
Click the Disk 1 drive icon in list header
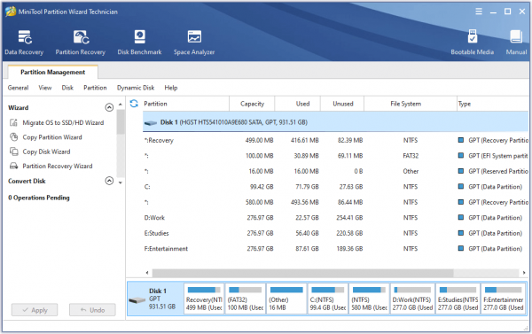pyautogui.click(x=151, y=123)
